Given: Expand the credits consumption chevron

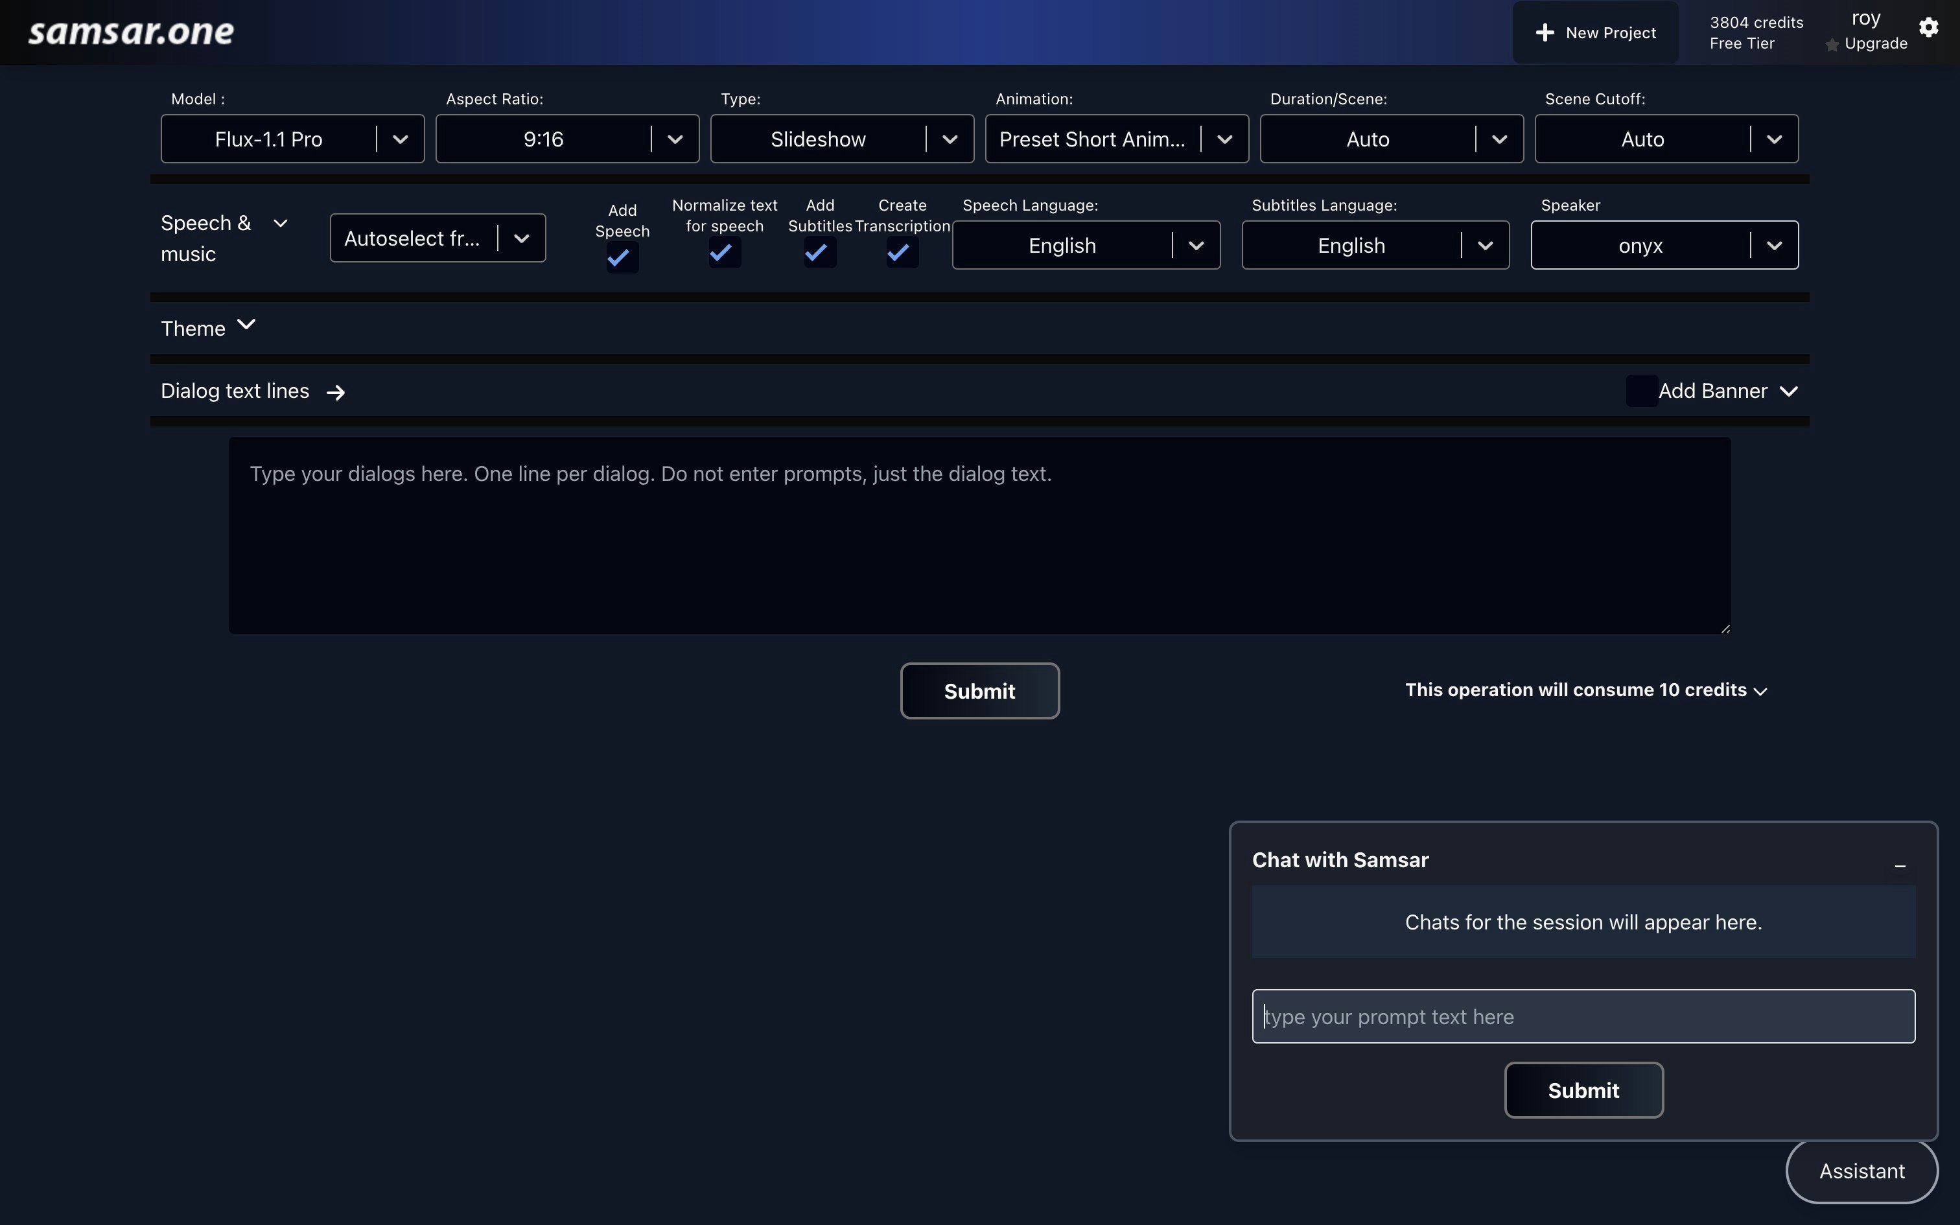Looking at the screenshot, I should [1761, 691].
